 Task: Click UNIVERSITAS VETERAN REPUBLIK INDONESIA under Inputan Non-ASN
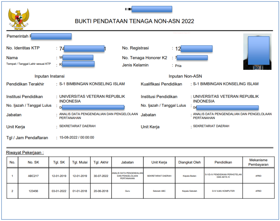[x=226, y=99]
